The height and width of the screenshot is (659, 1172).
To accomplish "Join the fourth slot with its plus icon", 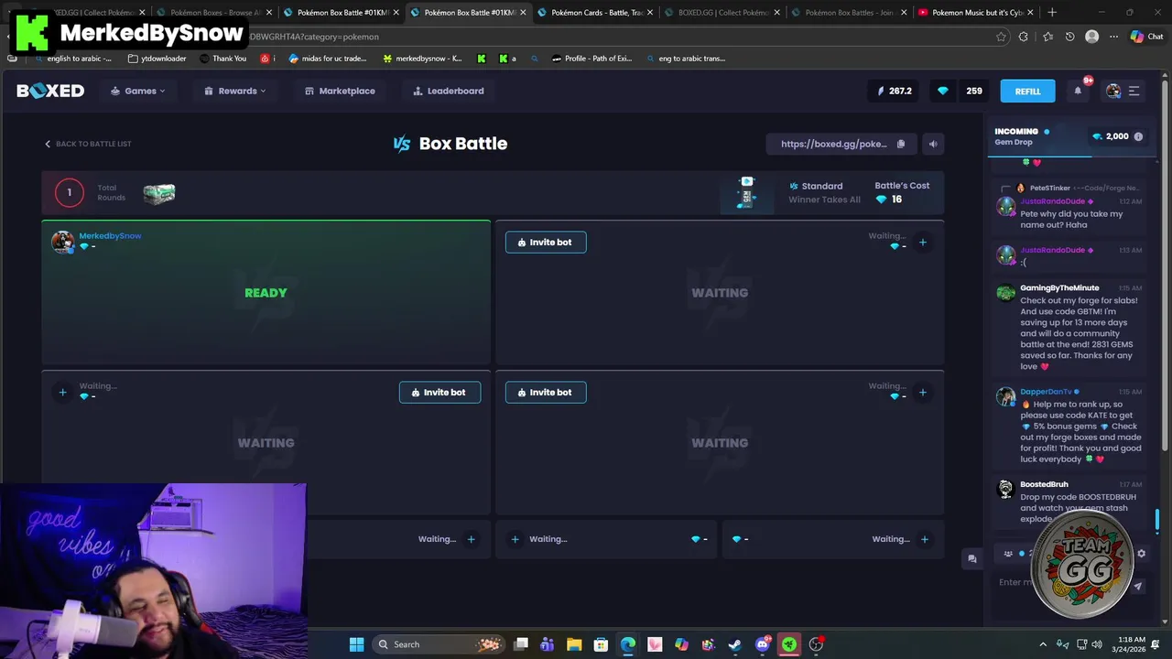I will click(x=922, y=393).
